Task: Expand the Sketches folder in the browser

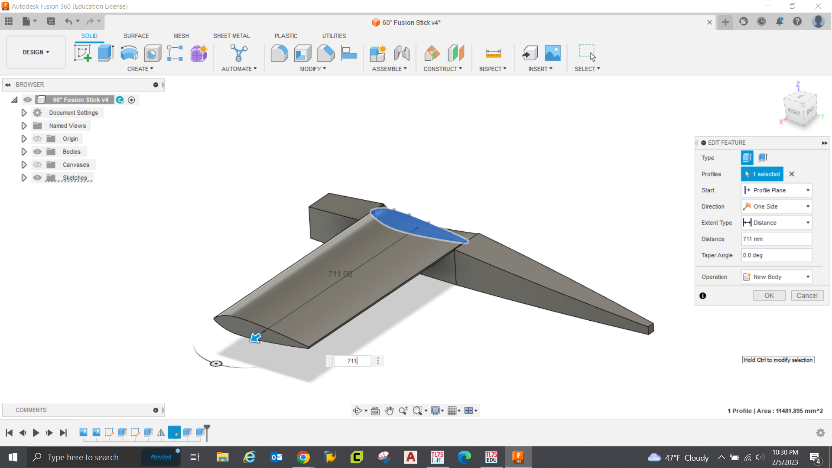Action: [x=24, y=178]
